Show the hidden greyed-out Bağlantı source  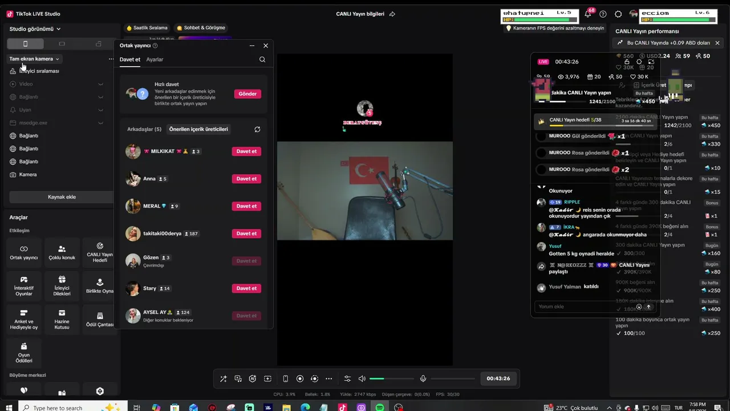click(x=101, y=97)
